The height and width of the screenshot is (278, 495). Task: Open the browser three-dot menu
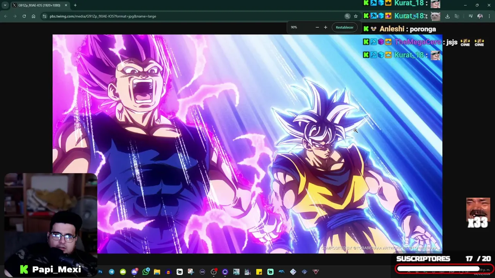(x=489, y=16)
